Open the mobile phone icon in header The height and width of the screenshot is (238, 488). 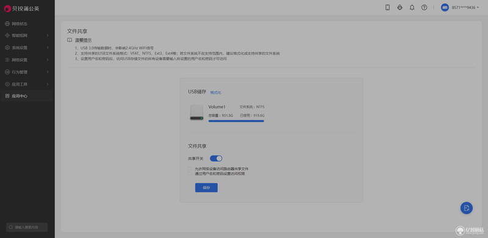(387, 7)
